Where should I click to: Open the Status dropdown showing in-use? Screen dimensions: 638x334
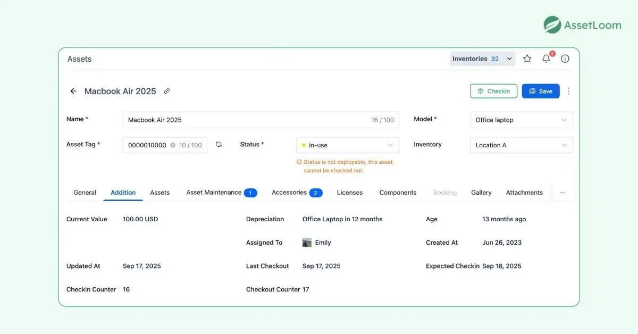click(x=348, y=145)
